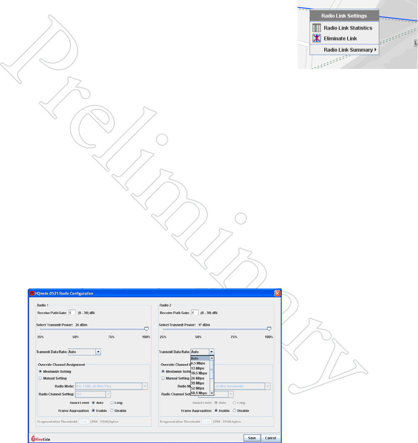Open Radio 1 Transmit Data Rate dropdown
This screenshot has height=443, width=418.
(98, 352)
